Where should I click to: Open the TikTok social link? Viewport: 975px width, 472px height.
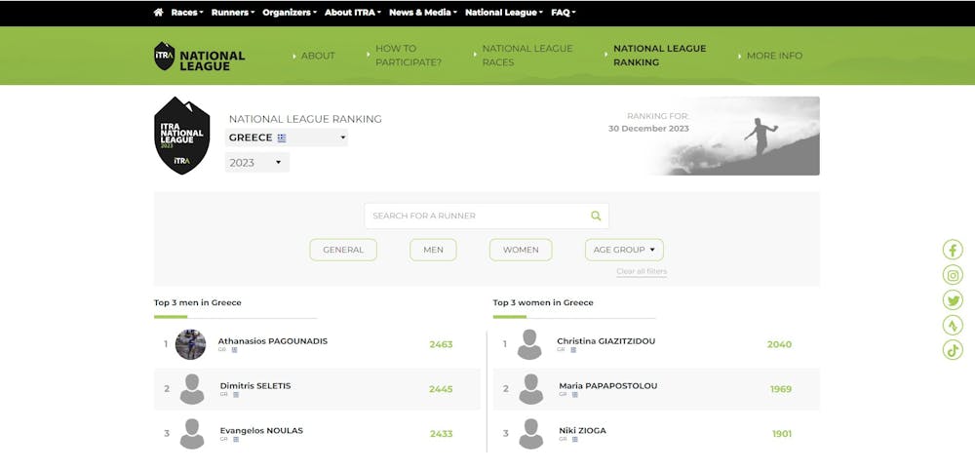(953, 350)
